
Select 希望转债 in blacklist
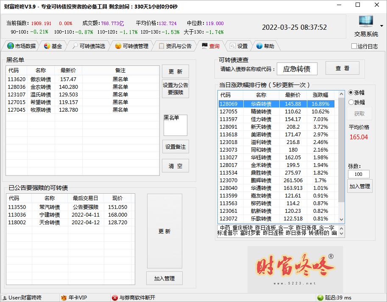(83, 102)
